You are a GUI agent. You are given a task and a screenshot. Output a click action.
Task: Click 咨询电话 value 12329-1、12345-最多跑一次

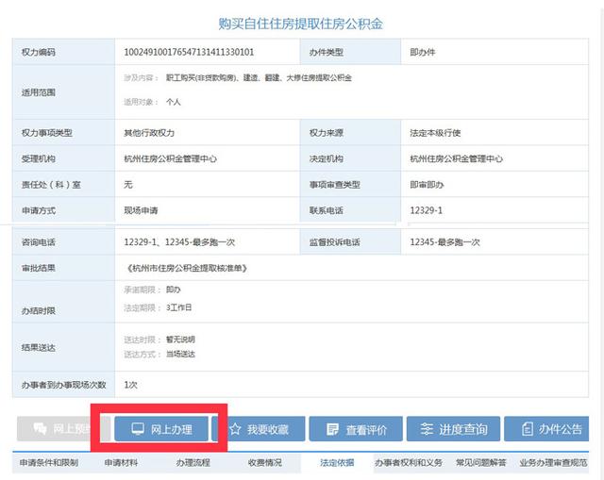click(x=179, y=242)
